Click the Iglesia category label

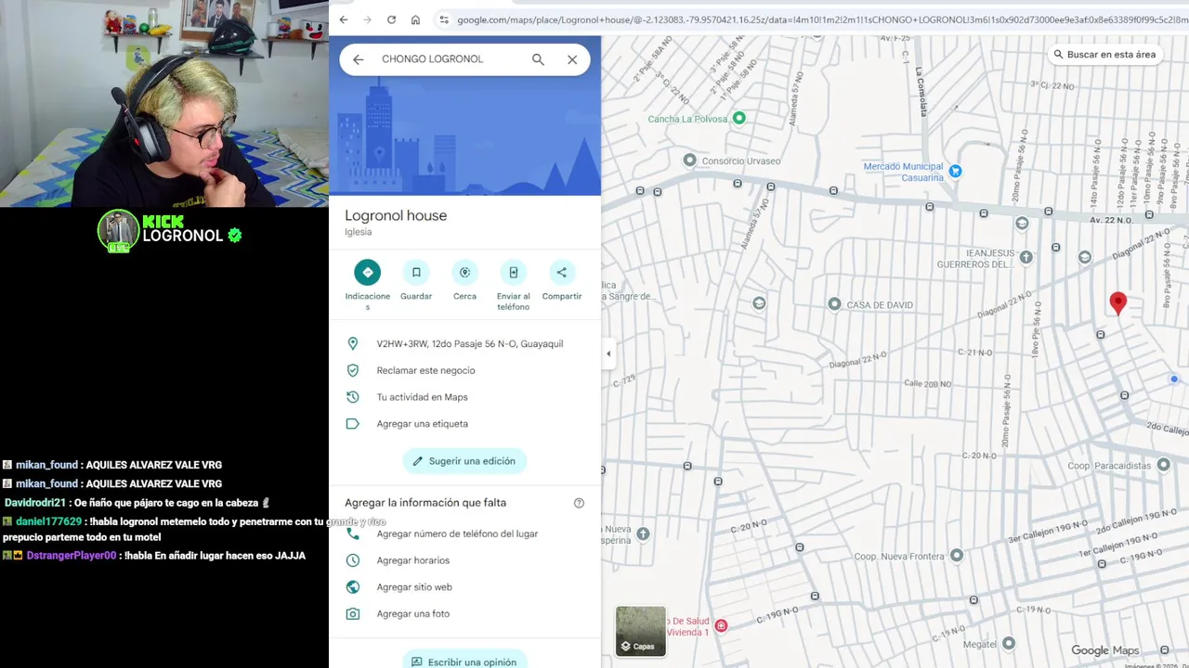click(358, 232)
